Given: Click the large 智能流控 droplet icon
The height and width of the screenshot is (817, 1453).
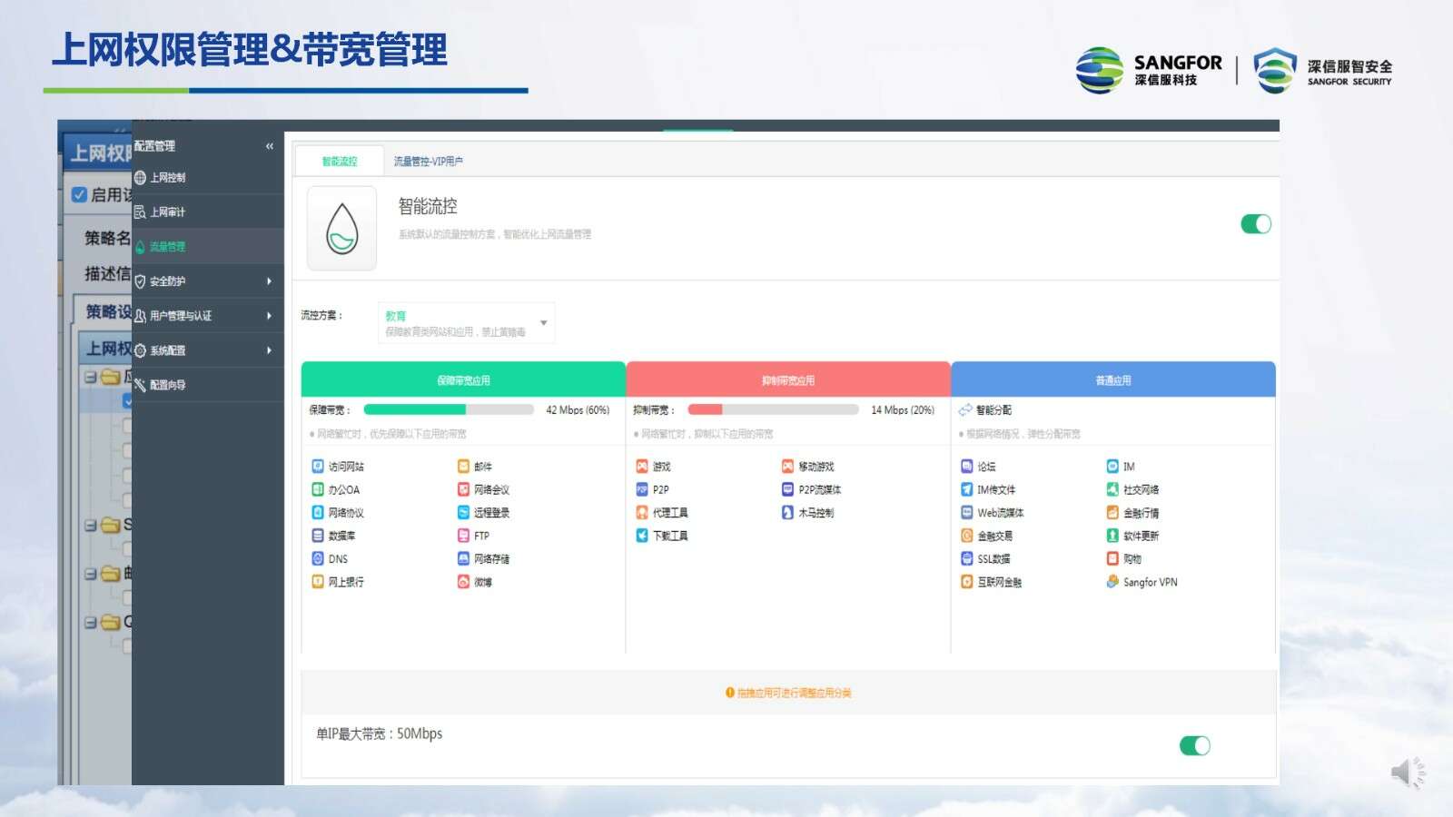Looking at the screenshot, I should pyautogui.click(x=341, y=228).
